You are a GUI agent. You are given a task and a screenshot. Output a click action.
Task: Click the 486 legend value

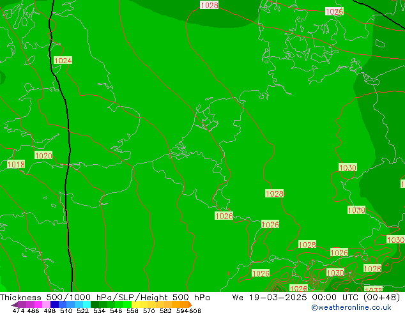[x=33, y=310]
